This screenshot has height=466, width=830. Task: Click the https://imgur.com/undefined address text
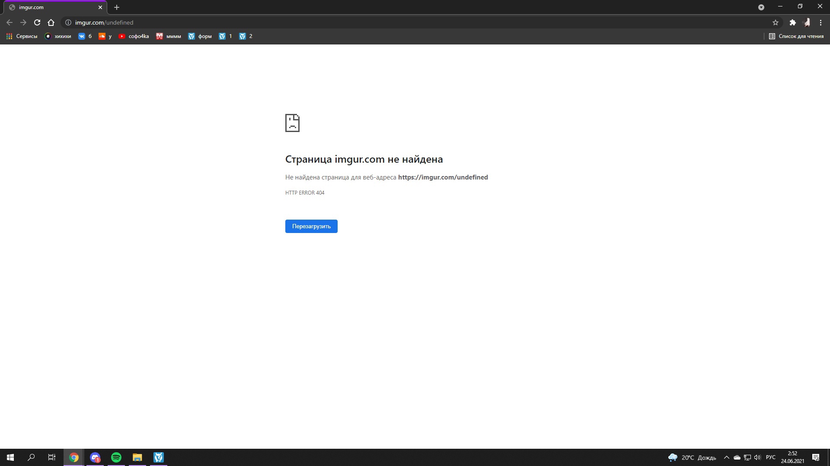[443, 177]
